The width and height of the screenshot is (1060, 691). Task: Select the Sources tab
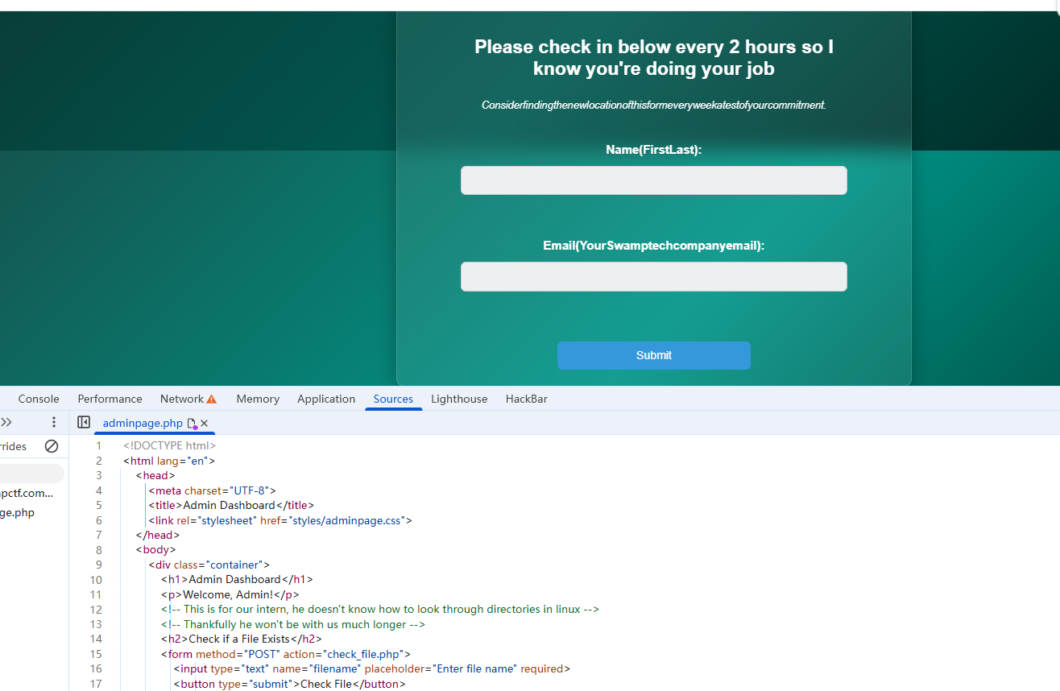click(x=393, y=399)
